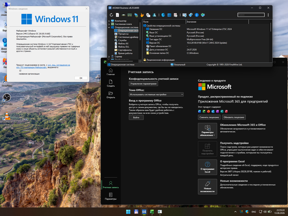The width and height of the screenshot is (288, 216).
Task: Open the Тема Office dropdown
Action: tap(156, 94)
